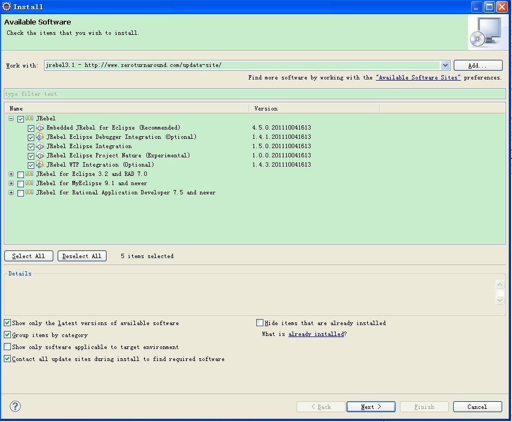
Task: Minimize the Install window
Action: [x=477, y=7]
